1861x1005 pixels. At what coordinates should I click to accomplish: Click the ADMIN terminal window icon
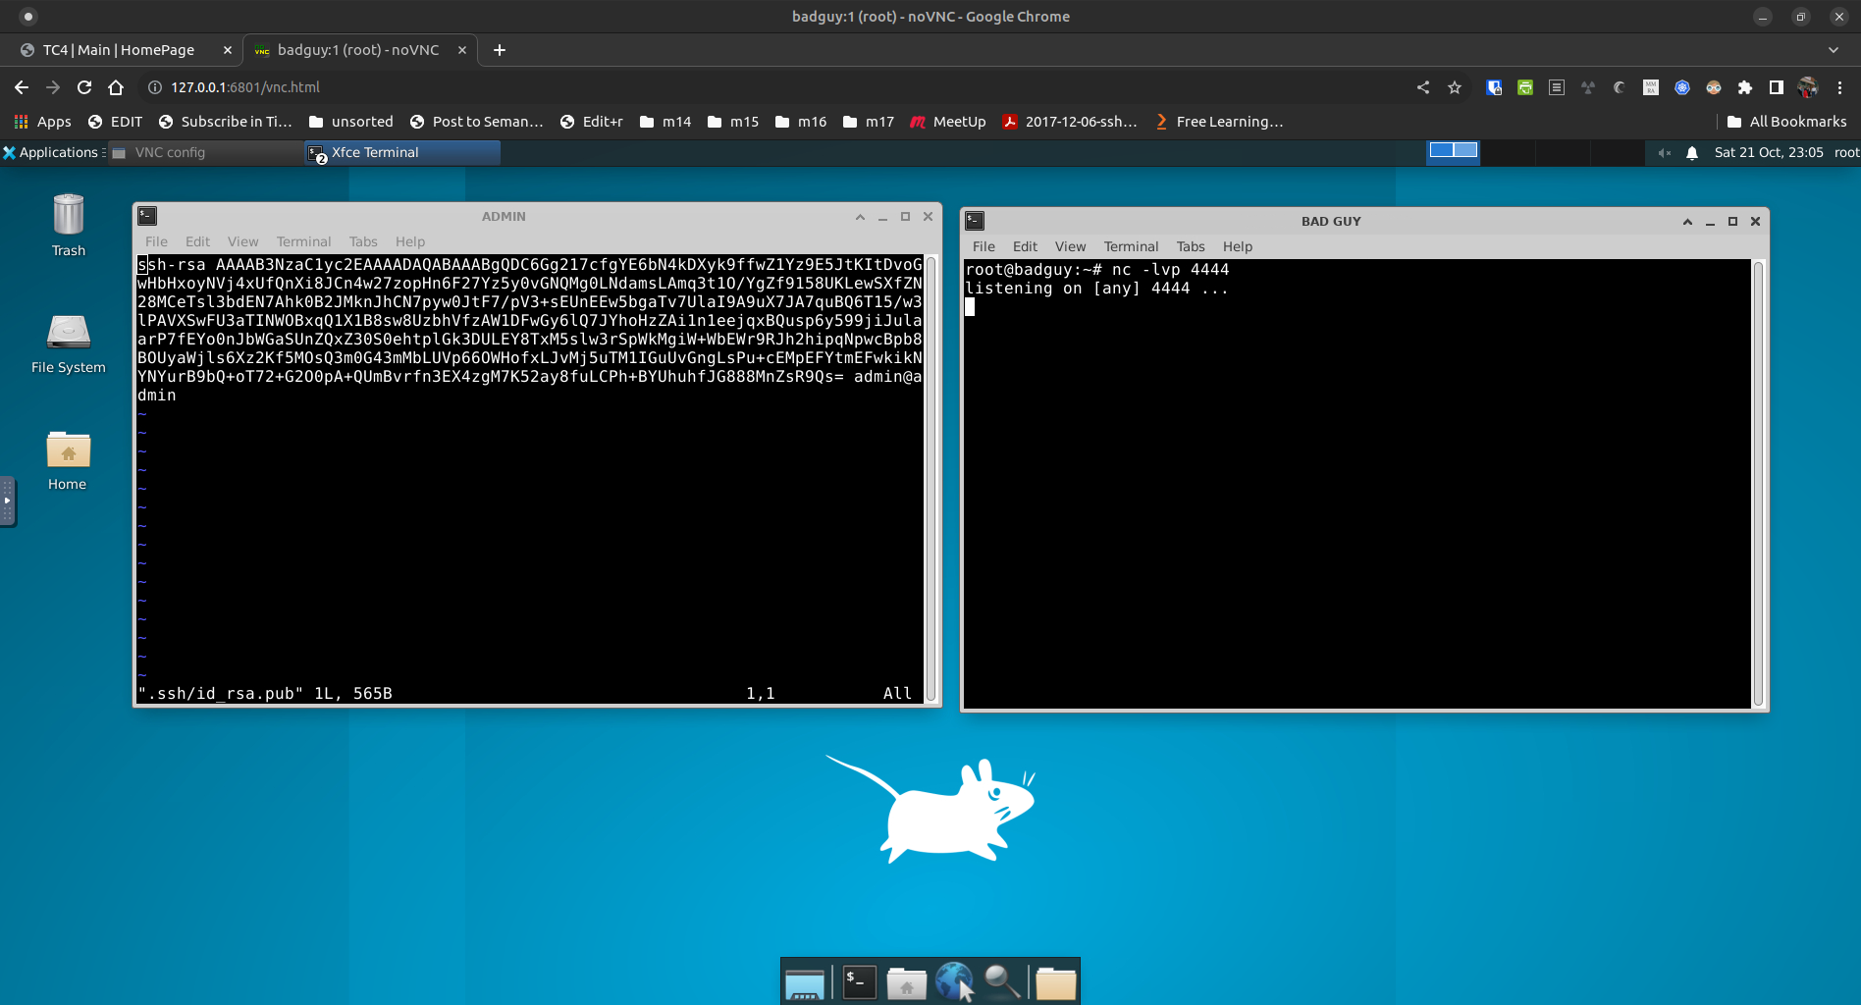147,216
